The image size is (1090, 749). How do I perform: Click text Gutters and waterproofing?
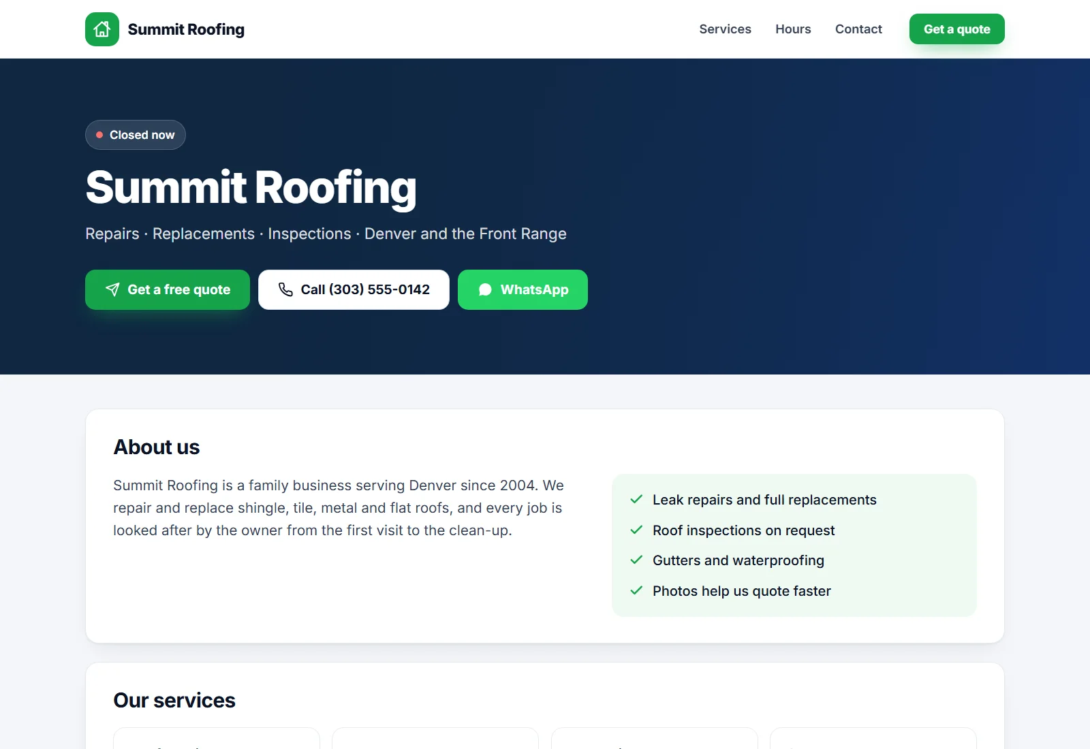point(738,560)
